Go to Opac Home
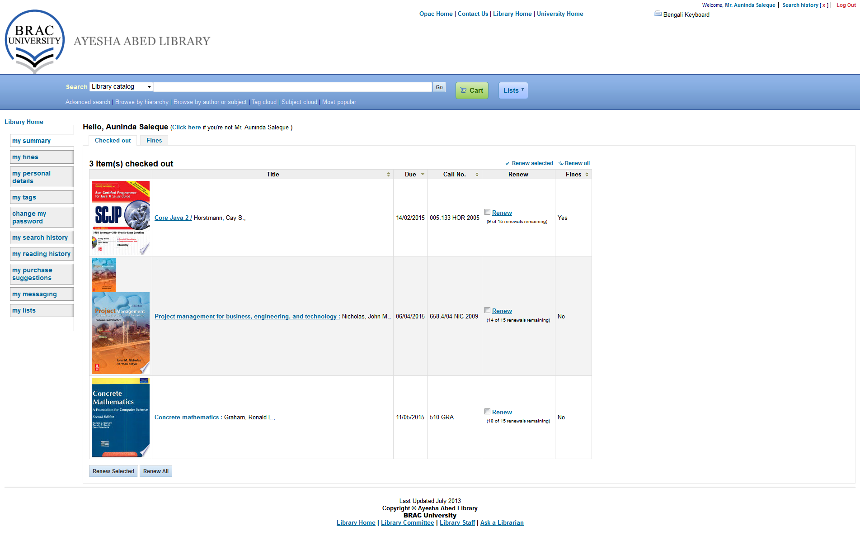Viewport: 860px width, 541px height. point(436,14)
